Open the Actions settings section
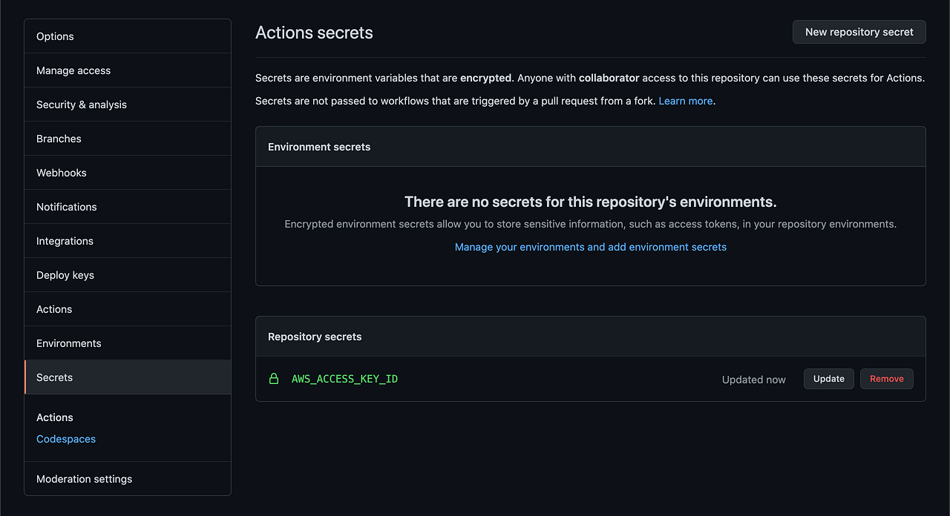 (53, 308)
